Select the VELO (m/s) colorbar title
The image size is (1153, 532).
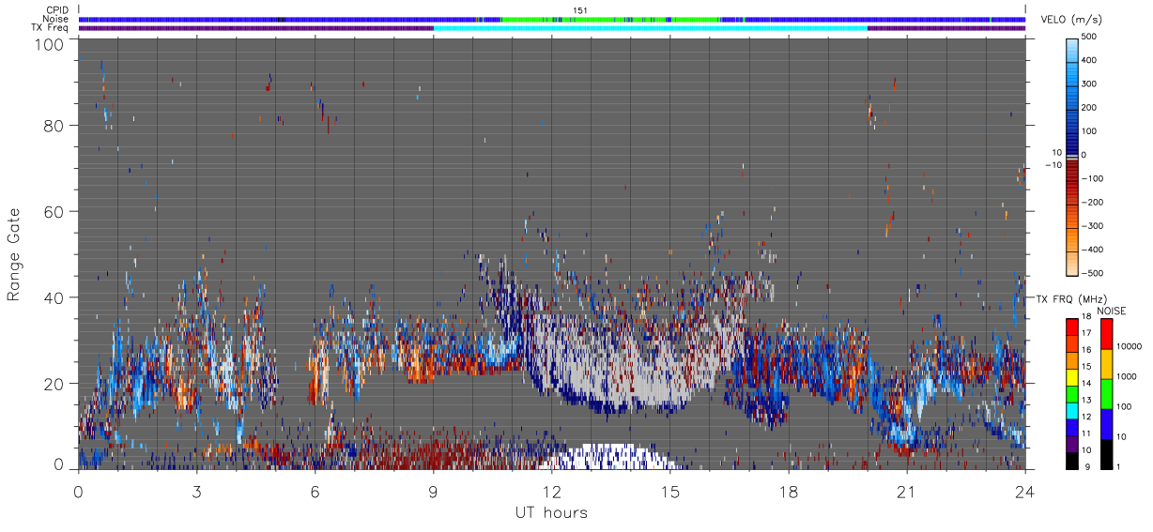[x=1073, y=21]
